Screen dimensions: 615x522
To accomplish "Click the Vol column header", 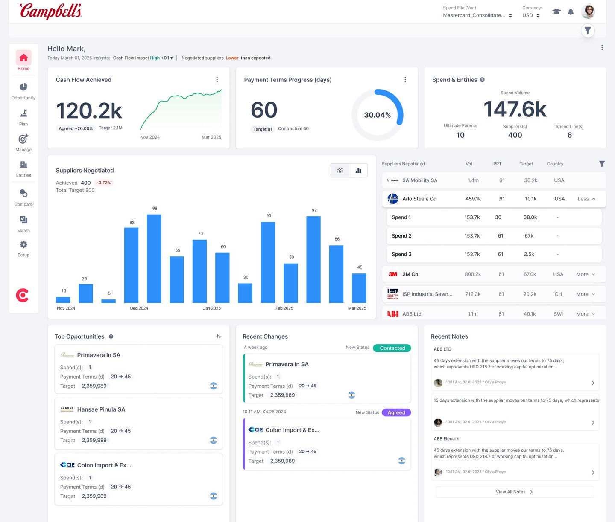I will click(x=469, y=164).
